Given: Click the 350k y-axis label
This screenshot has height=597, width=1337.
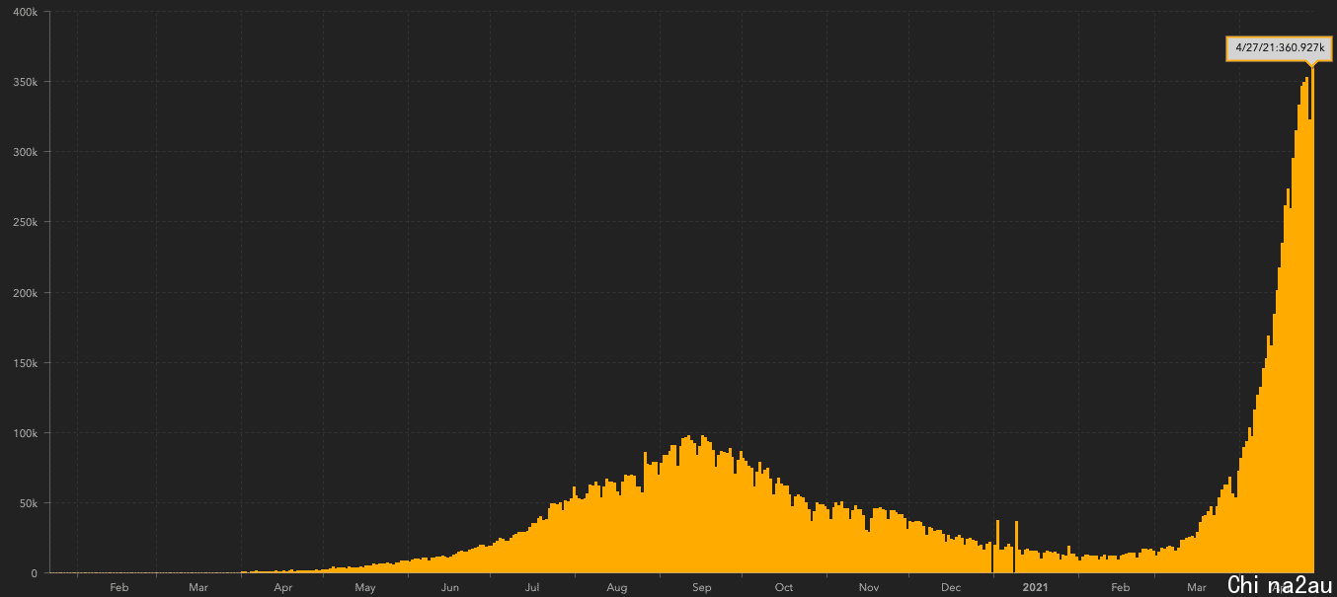Looking at the screenshot, I should pyautogui.click(x=26, y=82).
